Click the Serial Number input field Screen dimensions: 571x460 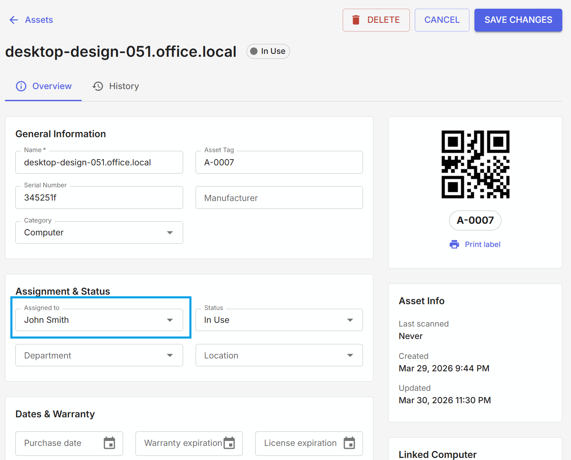(99, 198)
